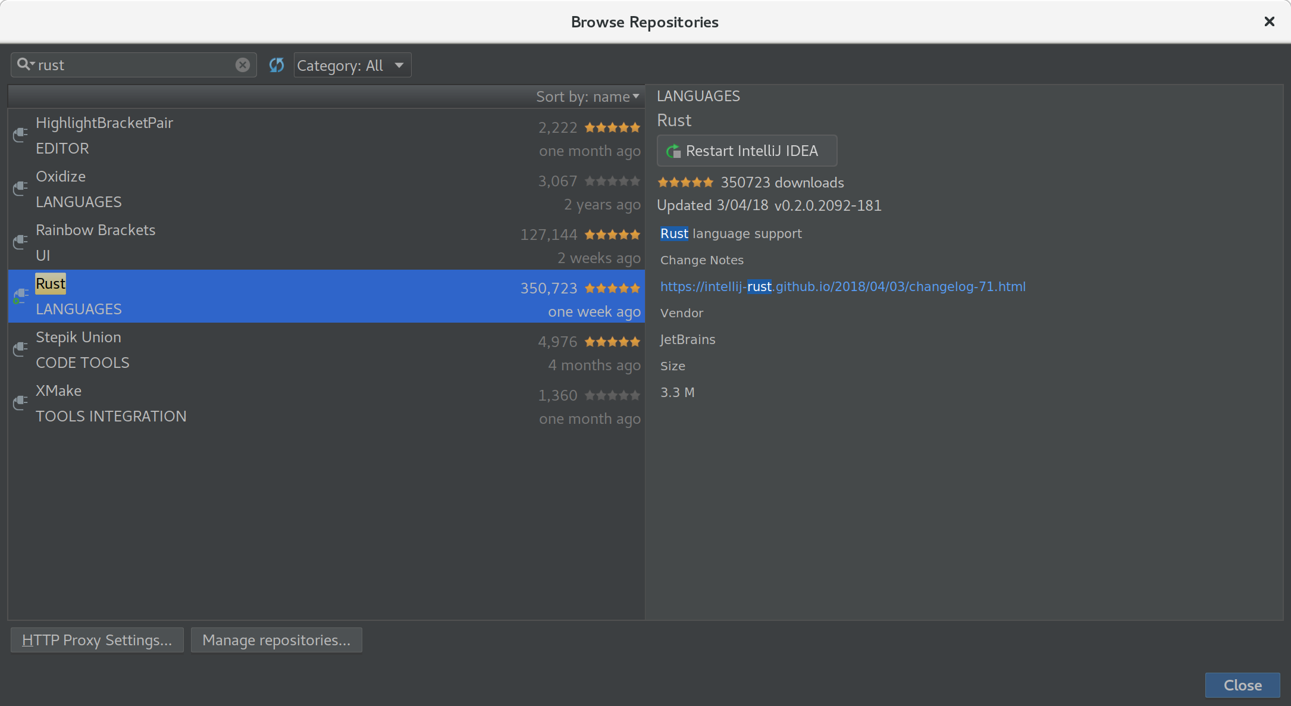Click the search magnifier history icon
This screenshot has height=706, width=1291.
click(x=25, y=64)
